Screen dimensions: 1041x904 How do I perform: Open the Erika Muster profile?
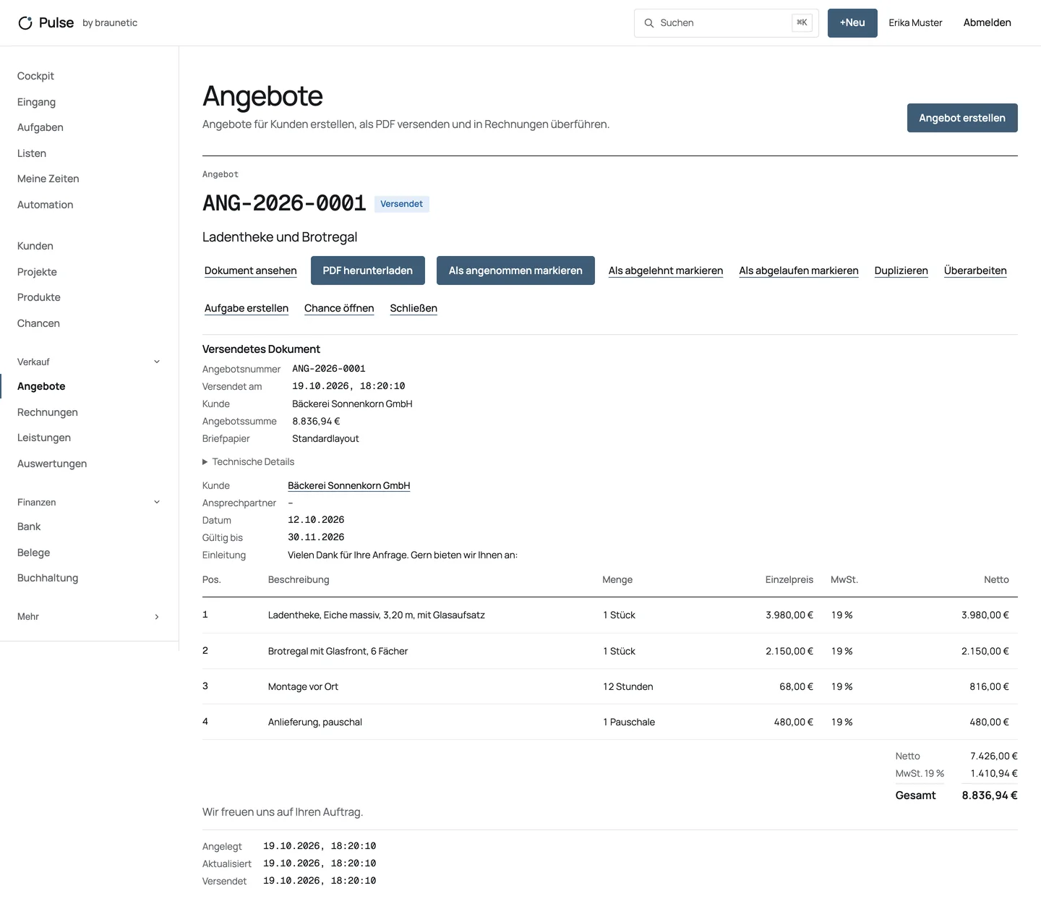pos(915,23)
